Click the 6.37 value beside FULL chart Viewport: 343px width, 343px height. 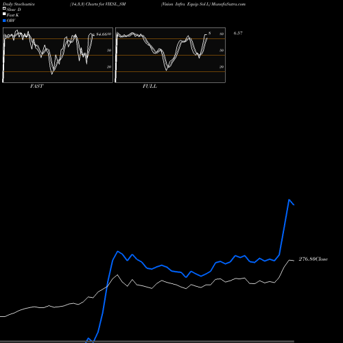[x=238, y=33]
